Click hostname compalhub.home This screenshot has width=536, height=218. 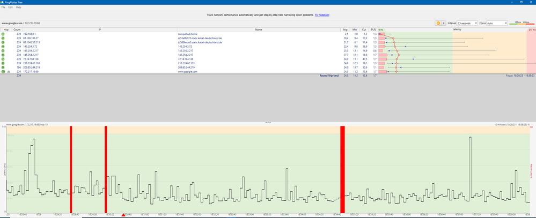tap(187, 34)
